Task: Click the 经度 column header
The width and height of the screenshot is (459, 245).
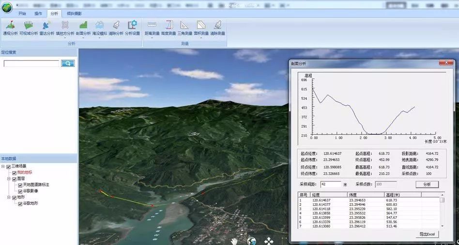Action: (x=329, y=195)
